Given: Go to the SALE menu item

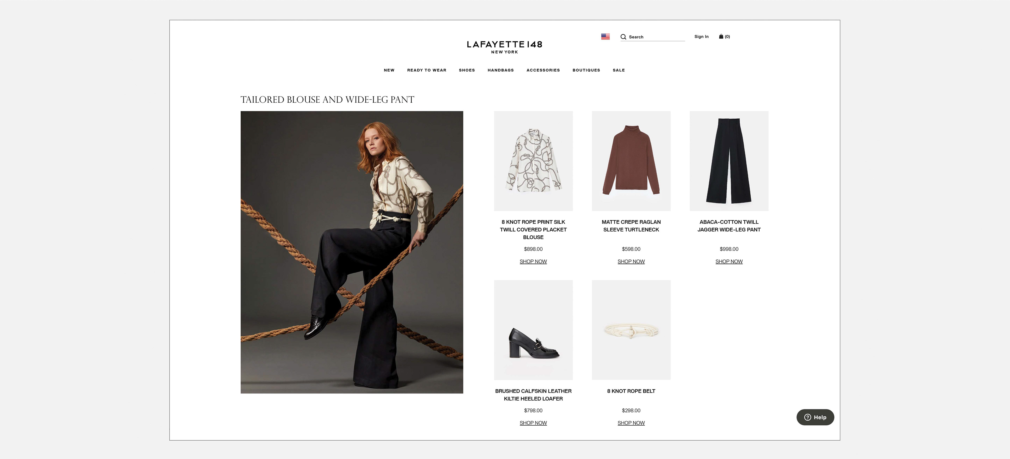Looking at the screenshot, I should tap(619, 70).
